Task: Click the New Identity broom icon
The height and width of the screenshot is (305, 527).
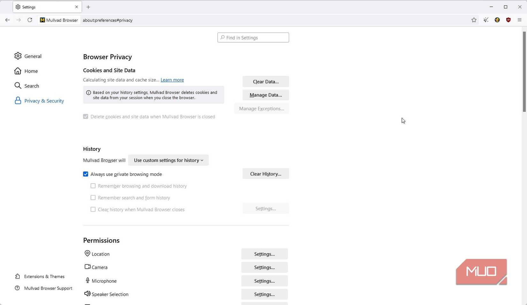Action: point(486,20)
